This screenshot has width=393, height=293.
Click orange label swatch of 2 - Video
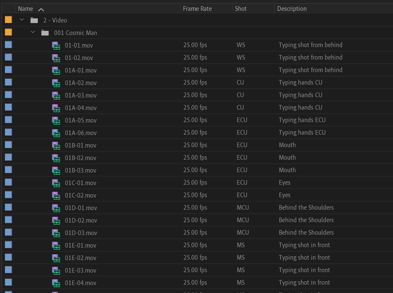point(8,20)
